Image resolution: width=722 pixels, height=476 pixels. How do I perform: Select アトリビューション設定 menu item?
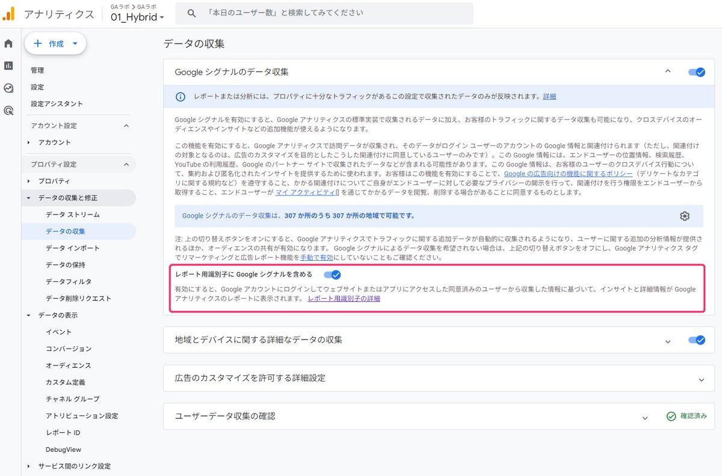(82, 416)
